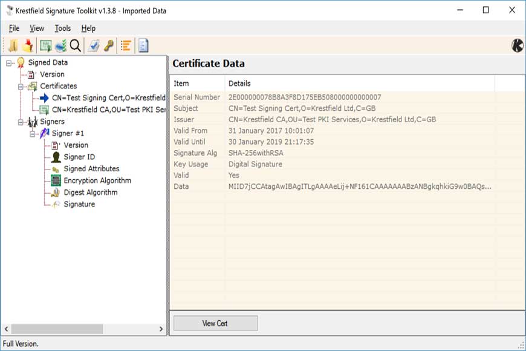
Task: Click the tree horizontal scrollbar thumb
Action: 57,329
